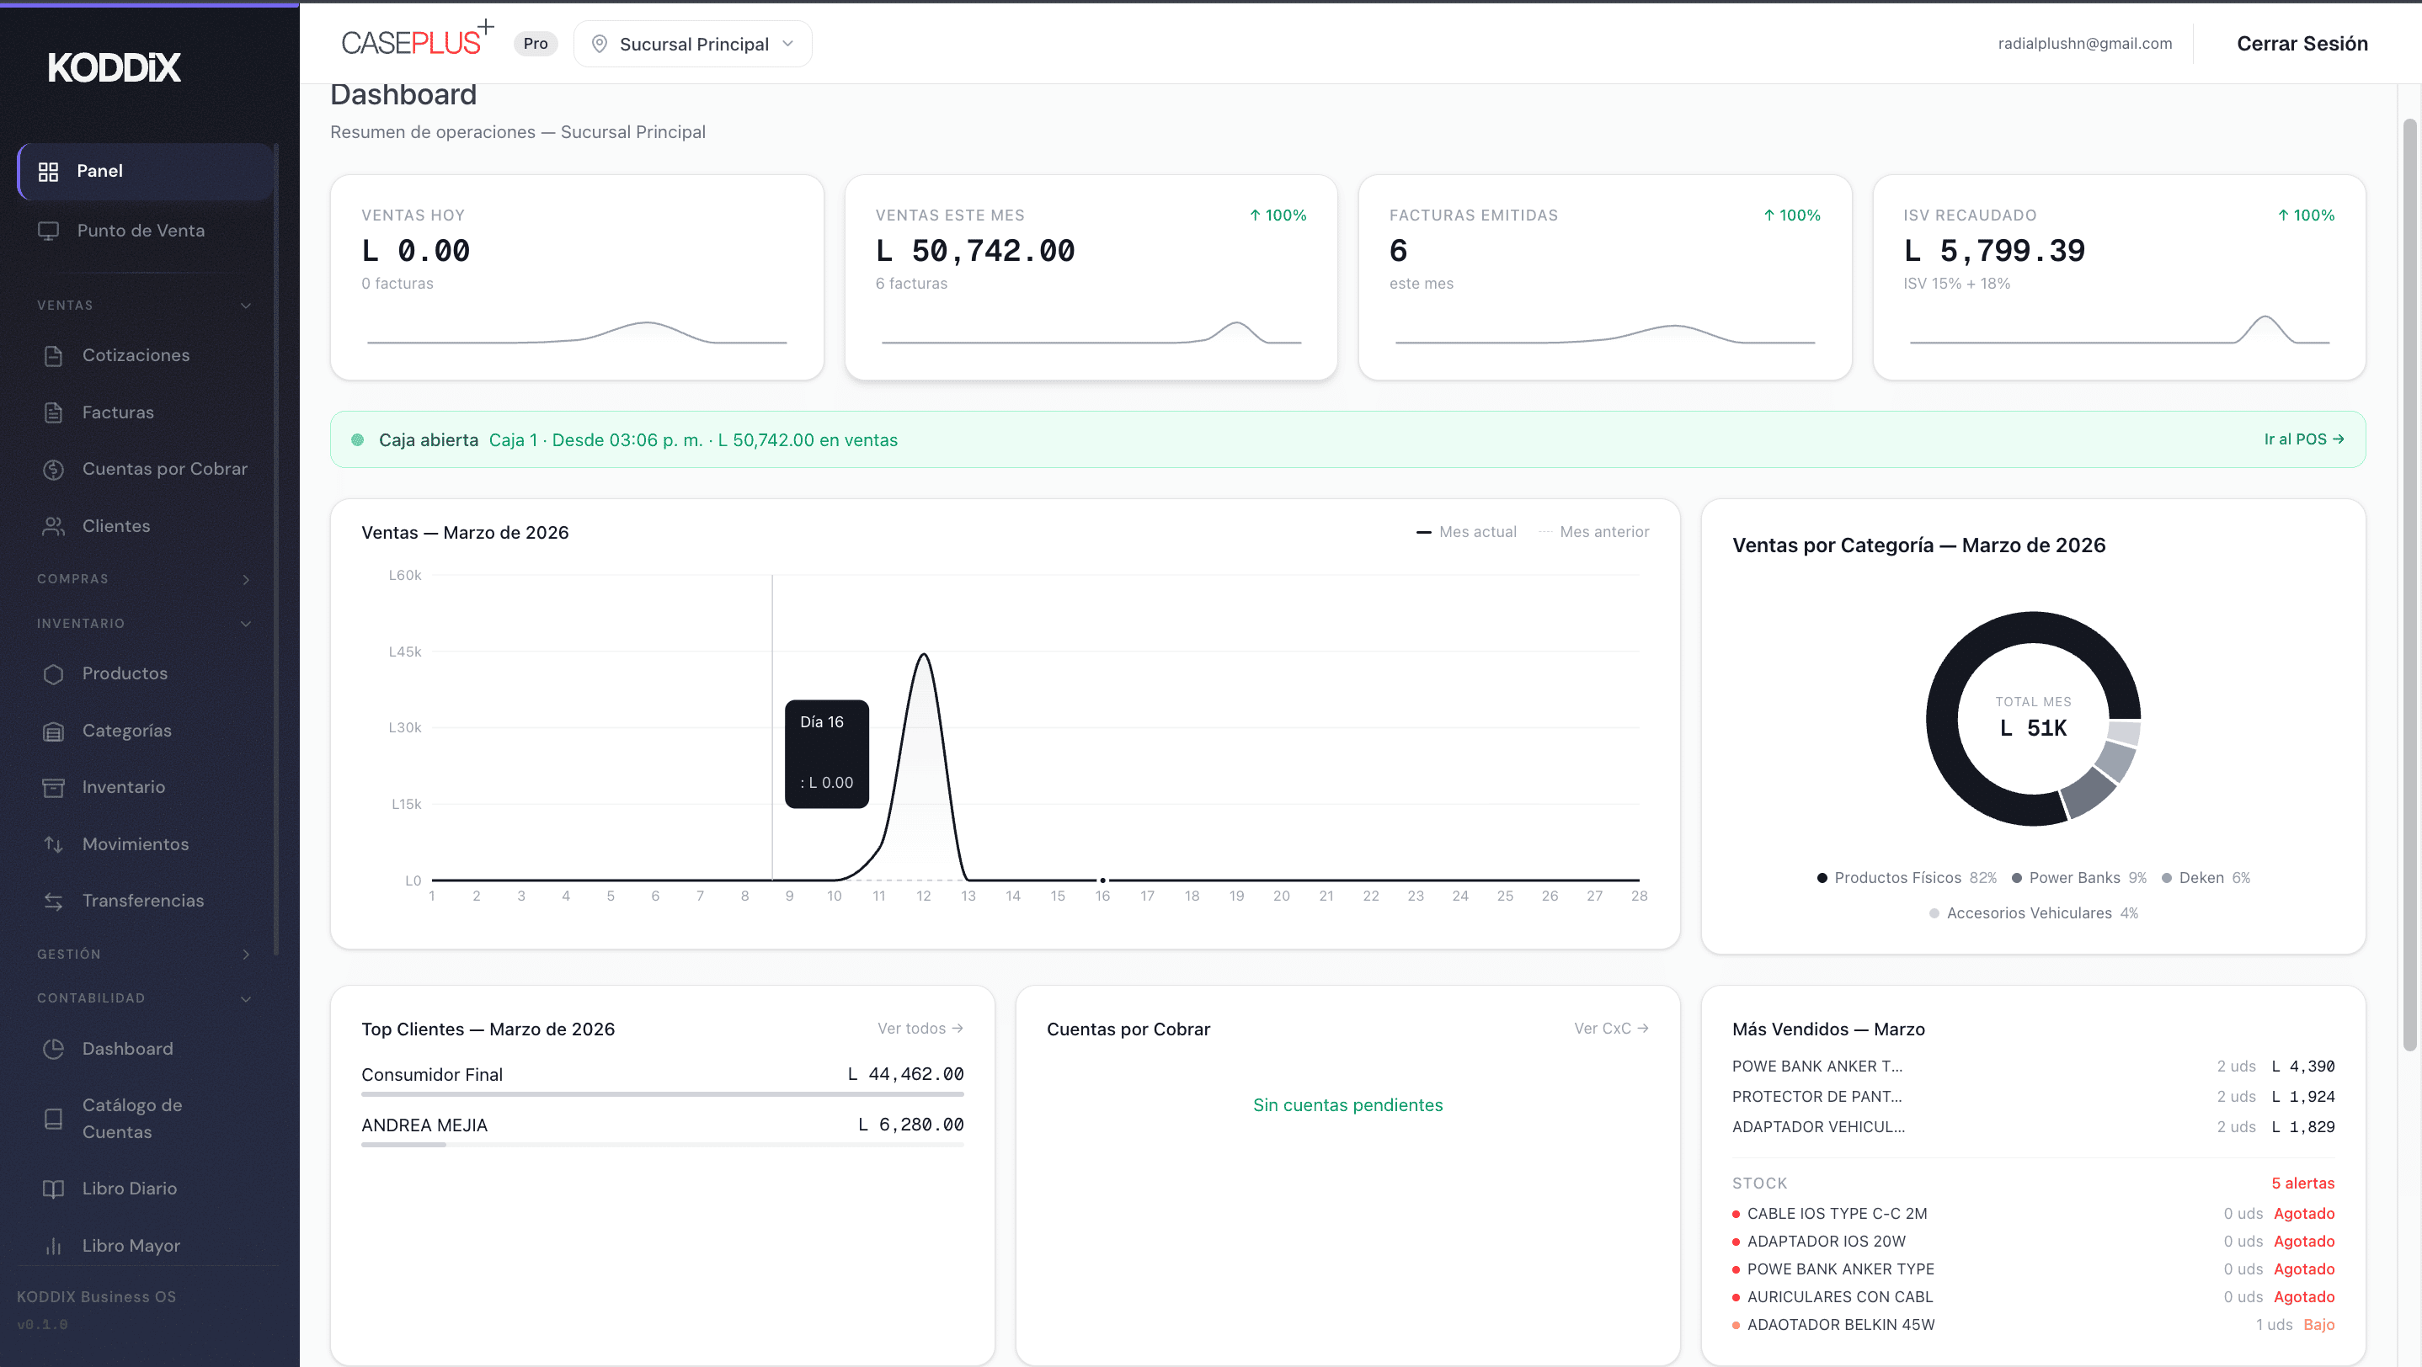Click the Punto de Venta monitor icon

pyautogui.click(x=48, y=231)
